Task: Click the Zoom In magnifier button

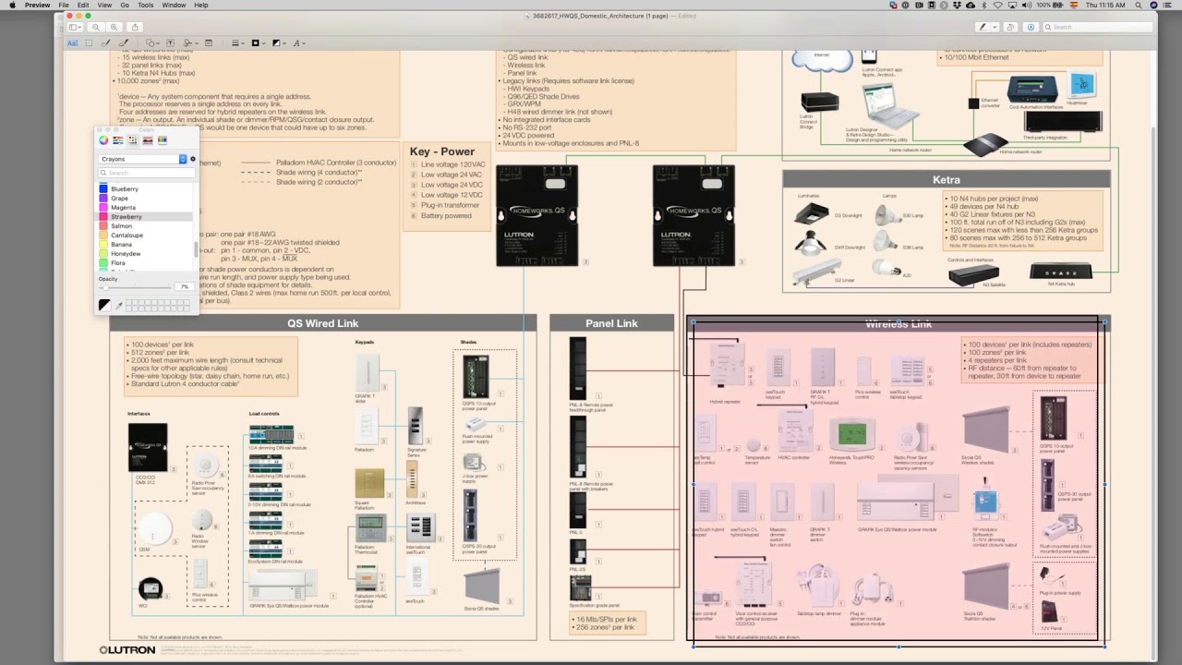Action: [114, 27]
